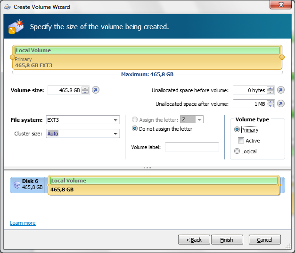
Task: Select the Logical volume type
Action: pyautogui.click(x=237, y=151)
